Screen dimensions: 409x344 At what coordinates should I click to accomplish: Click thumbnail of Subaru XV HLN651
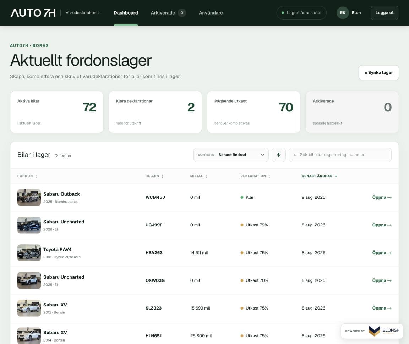[x=29, y=335]
